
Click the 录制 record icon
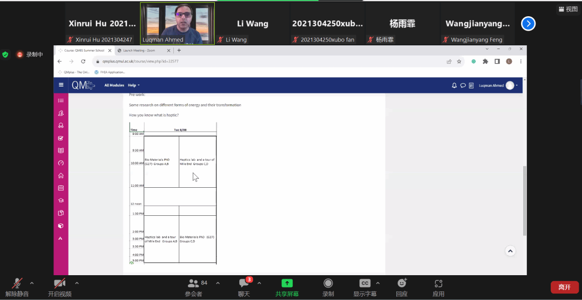point(328,287)
